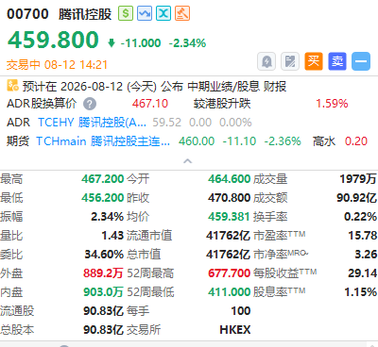378x347 pixels.
Task: Open the price alert bell icon
Action: (266, 61)
